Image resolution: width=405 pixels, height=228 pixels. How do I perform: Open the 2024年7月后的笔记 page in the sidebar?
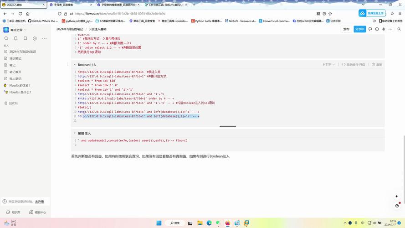(x=22, y=52)
